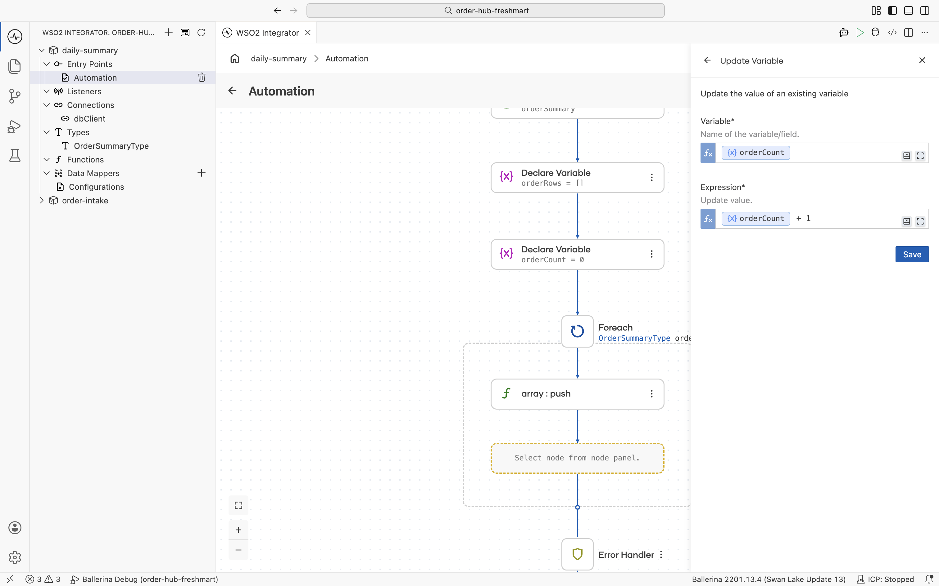Viewport: 939px width, 586px height.
Task: Collapse the Entry Points section
Action: point(47,64)
